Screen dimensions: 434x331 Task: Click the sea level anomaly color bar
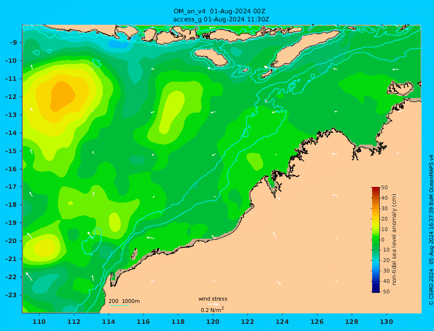pos(375,240)
